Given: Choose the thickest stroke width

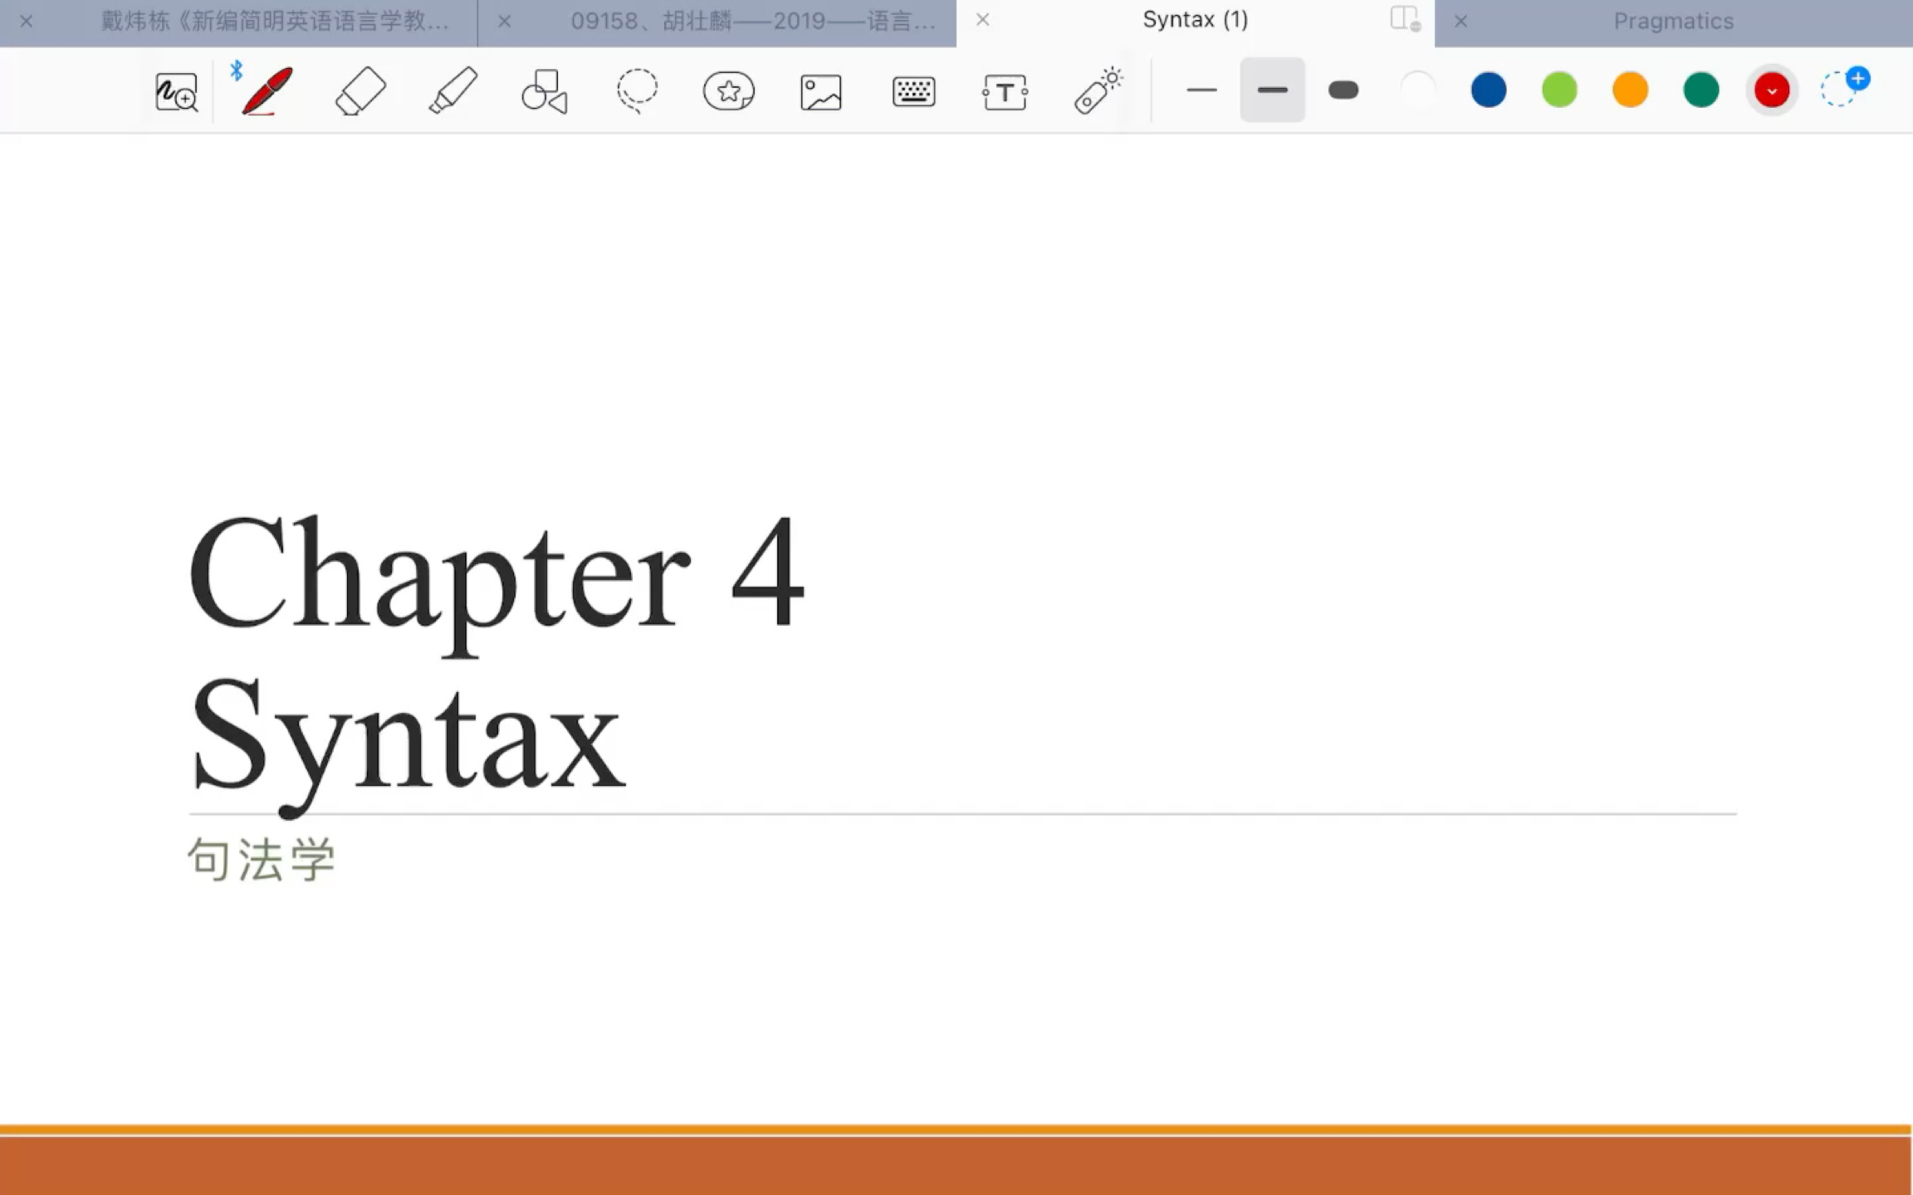Looking at the screenshot, I should click(x=1343, y=90).
